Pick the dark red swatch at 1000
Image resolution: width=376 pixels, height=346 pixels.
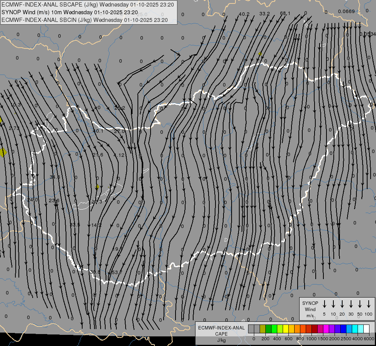[x=315, y=329]
